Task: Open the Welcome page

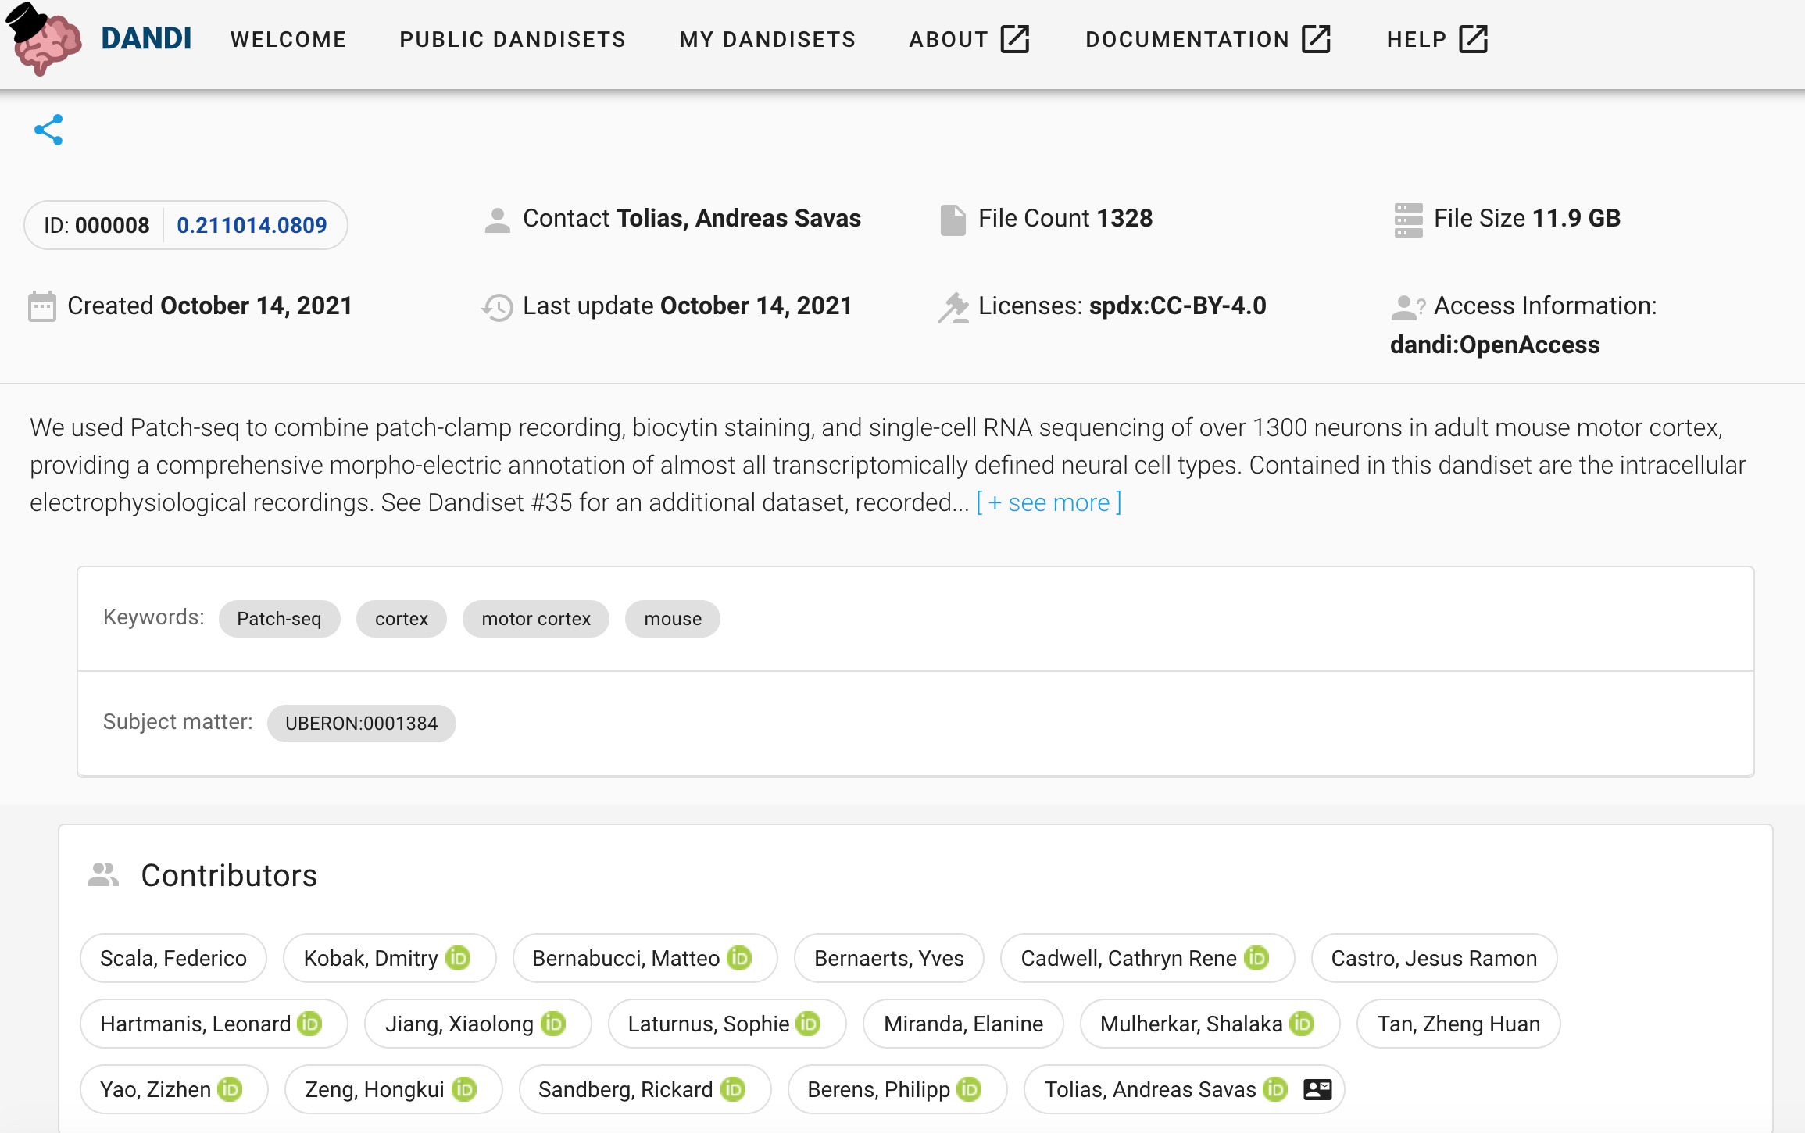Action: (x=288, y=39)
